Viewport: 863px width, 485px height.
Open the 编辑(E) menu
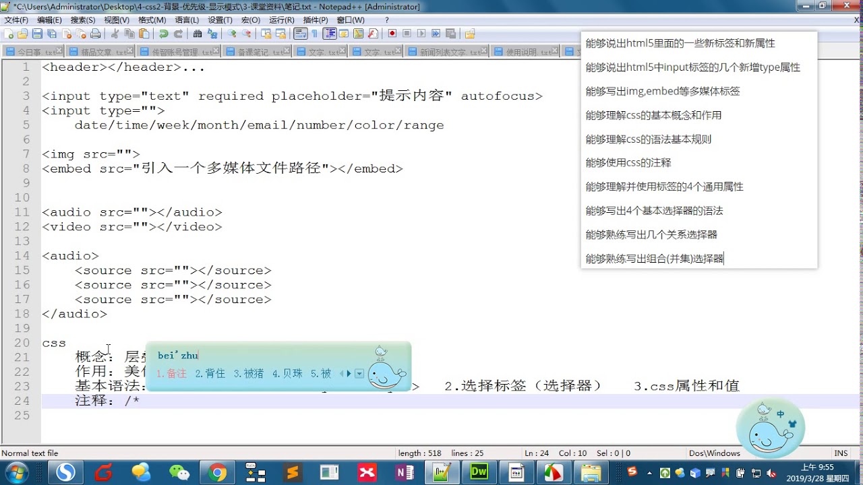coord(50,20)
